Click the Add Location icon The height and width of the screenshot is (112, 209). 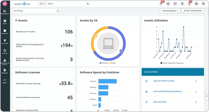coord(146,102)
